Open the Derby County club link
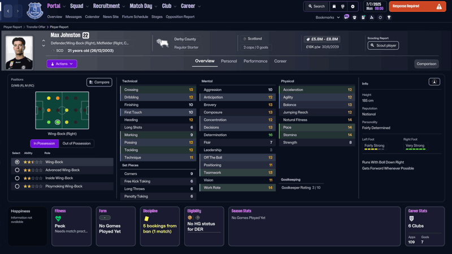 click(185, 39)
